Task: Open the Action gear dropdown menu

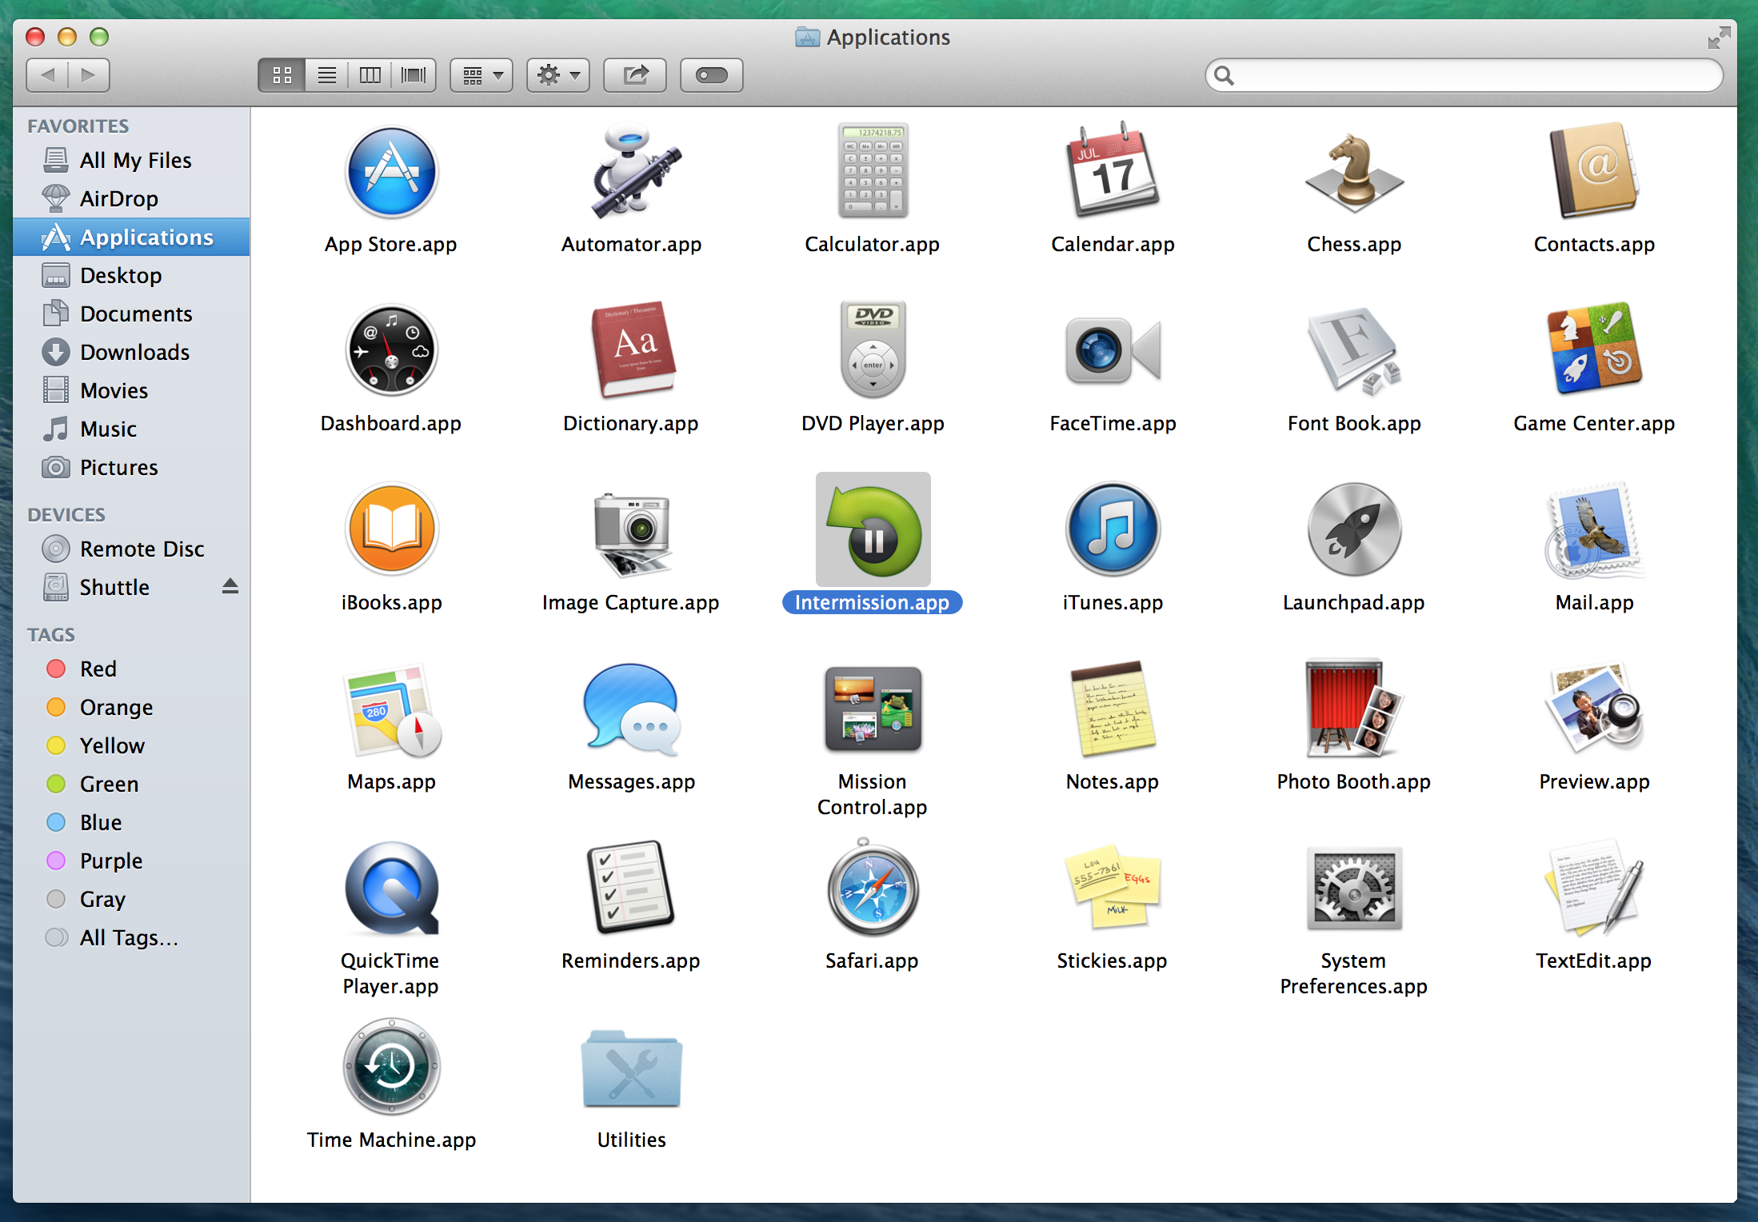Action: click(x=558, y=75)
